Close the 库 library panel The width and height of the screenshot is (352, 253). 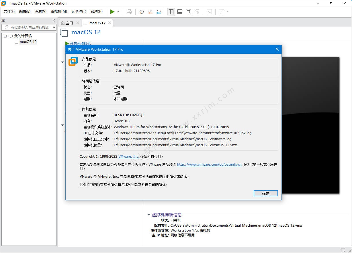tap(54, 21)
